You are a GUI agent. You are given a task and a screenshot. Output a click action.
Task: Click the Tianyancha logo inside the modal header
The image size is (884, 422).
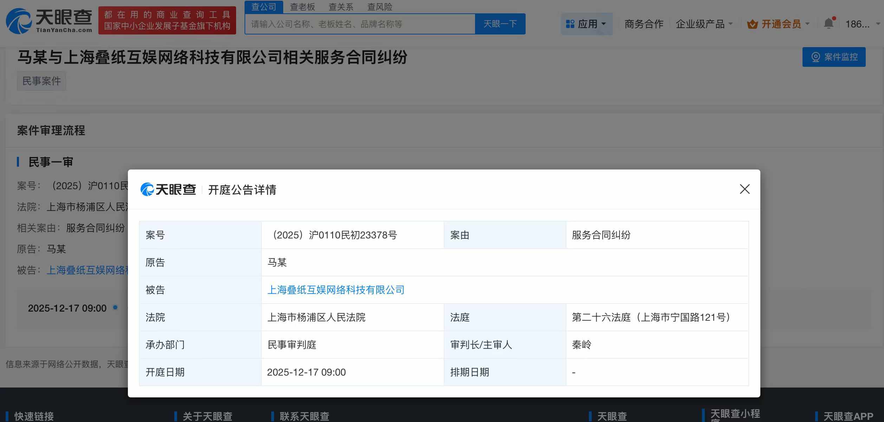[169, 189]
